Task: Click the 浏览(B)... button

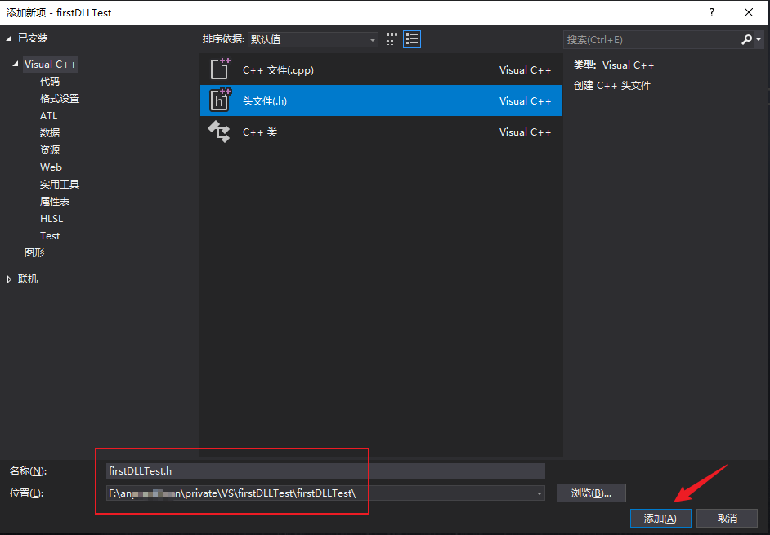Action: [591, 493]
